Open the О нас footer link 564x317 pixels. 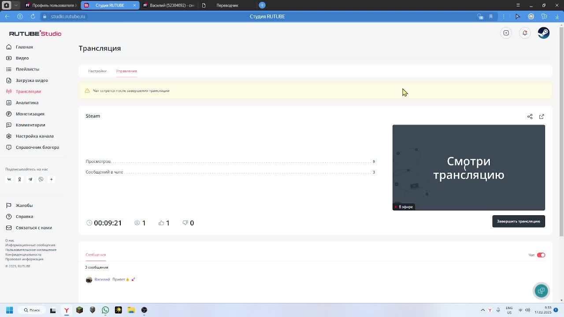tap(10, 240)
